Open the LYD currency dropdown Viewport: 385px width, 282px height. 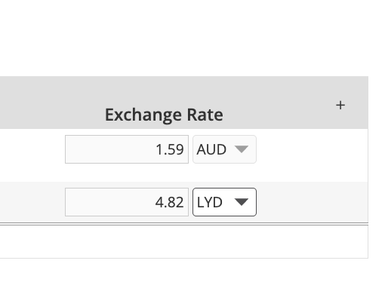click(x=224, y=202)
